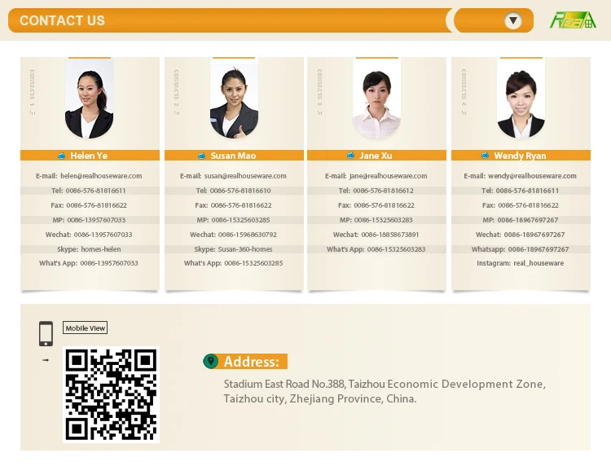Viewport: 611px width, 475px height.
Task: Click the Helen Ye name banner
Action: [x=90, y=156]
